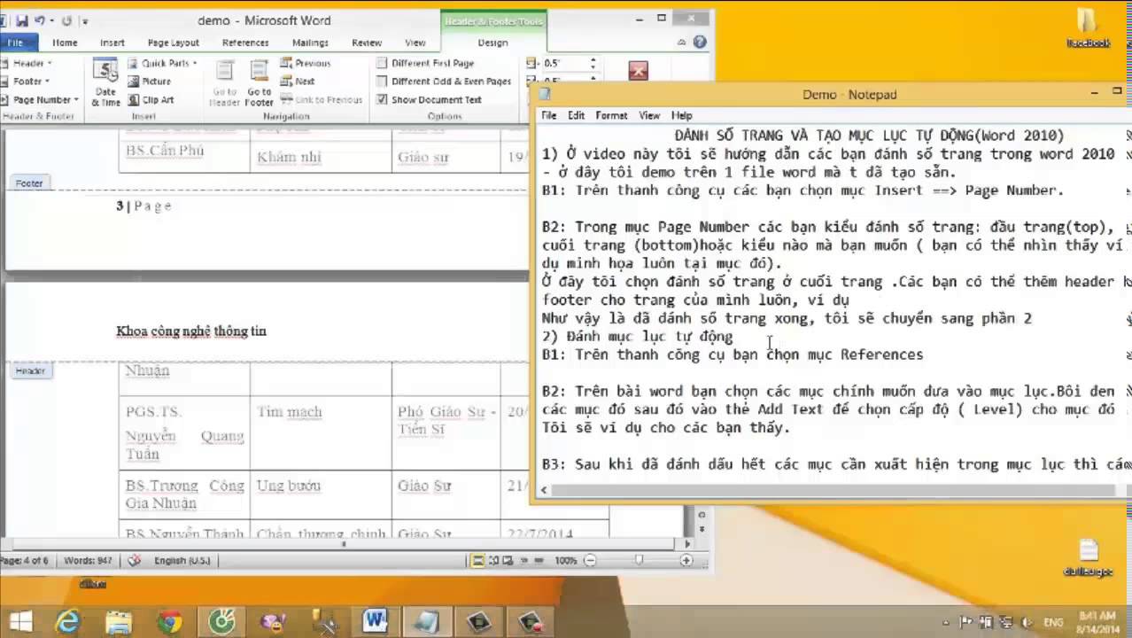
Task: Click Page: 4 of 6 in status bar
Action: pos(25,560)
